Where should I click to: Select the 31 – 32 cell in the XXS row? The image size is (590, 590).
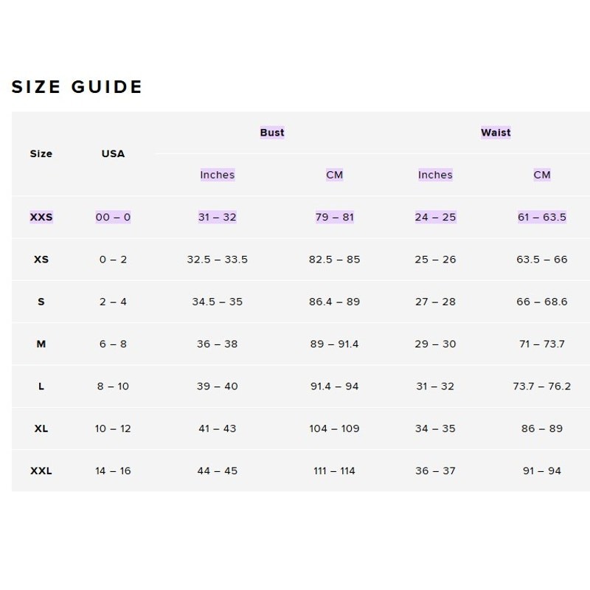click(217, 217)
